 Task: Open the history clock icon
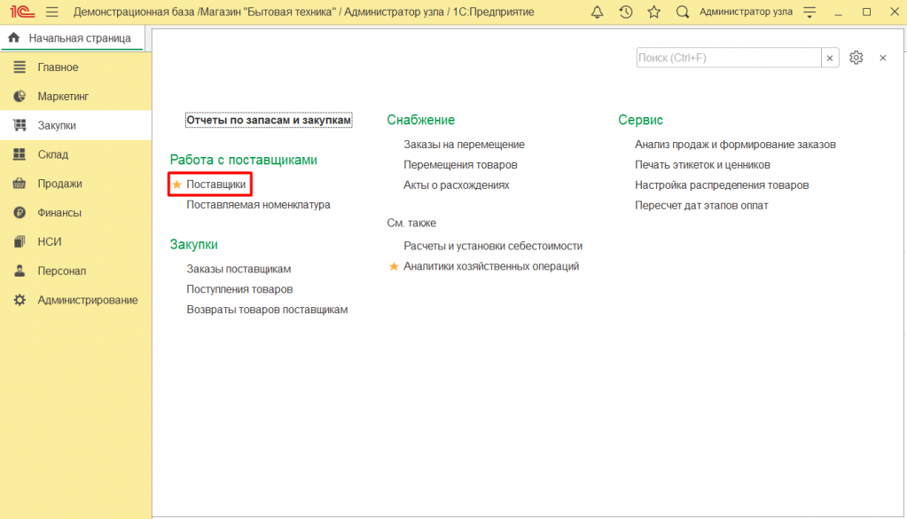click(626, 12)
